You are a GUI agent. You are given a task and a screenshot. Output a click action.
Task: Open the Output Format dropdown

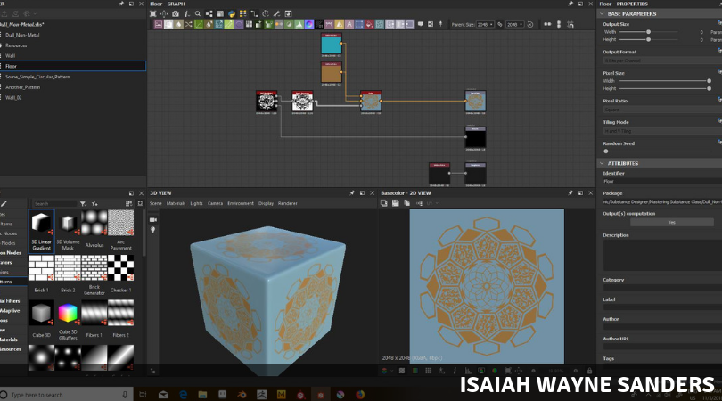tap(658, 60)
